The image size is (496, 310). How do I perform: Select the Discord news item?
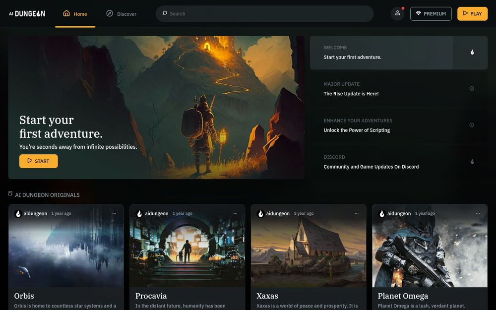pos(399,162)
